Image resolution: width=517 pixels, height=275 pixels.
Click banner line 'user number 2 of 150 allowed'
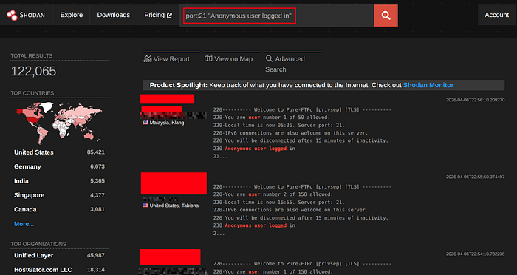pos(273,194)
